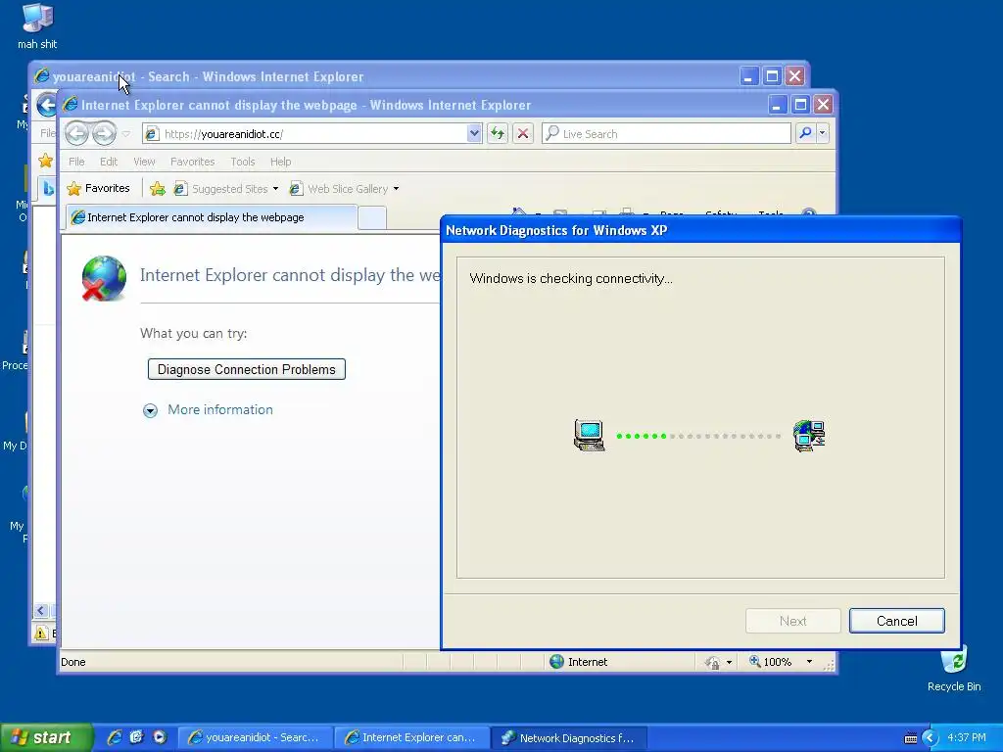Click the More information link text
This screenshot has height=752, width=1003.
click(220, 410)
